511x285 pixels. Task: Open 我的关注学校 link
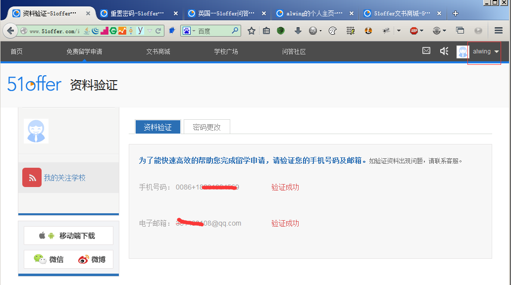pyautogui.click(x=64, y=178)
